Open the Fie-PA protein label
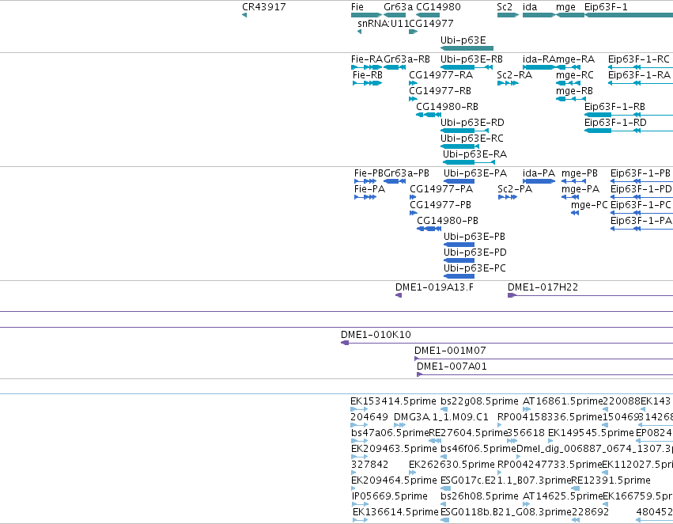This screenshot has width=673, height=524. click(x=369, y=189)
